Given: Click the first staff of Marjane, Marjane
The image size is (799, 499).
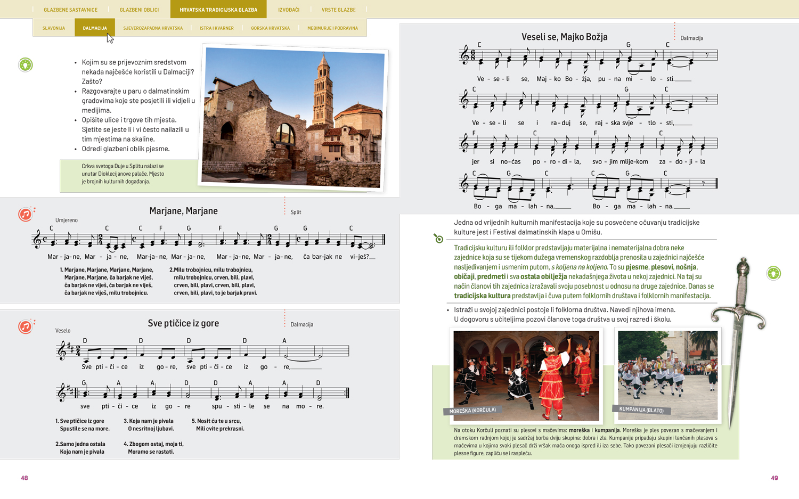Looking at the screenshot, I should [x=209, y=240].
